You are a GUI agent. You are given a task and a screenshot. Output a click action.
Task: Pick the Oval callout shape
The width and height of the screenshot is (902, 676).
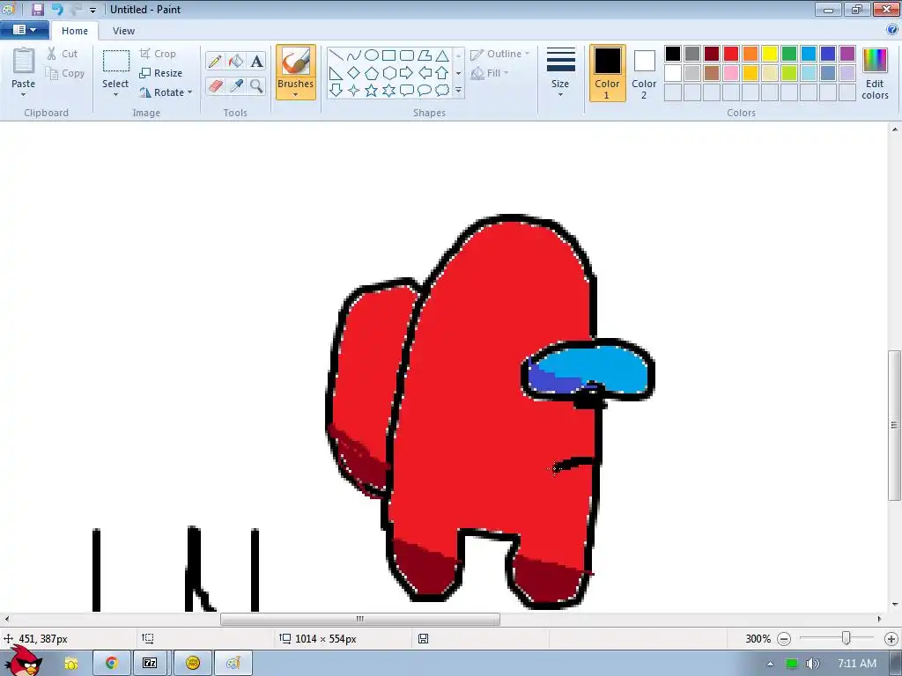click(425, 91)
